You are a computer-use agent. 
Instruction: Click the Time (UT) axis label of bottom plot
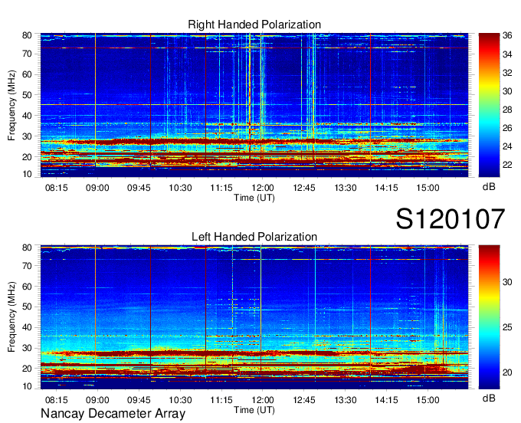click(254, 410)
